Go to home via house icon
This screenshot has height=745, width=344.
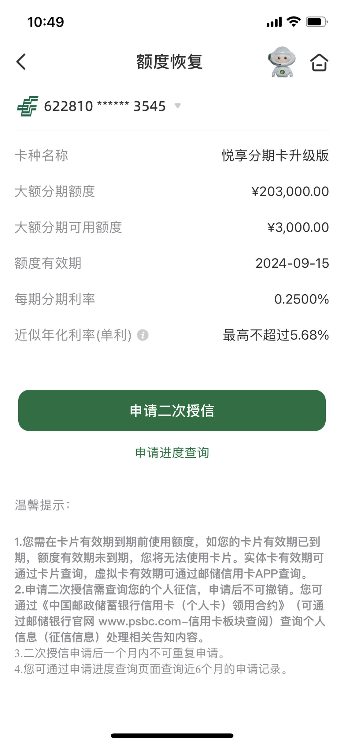point(319,62)
